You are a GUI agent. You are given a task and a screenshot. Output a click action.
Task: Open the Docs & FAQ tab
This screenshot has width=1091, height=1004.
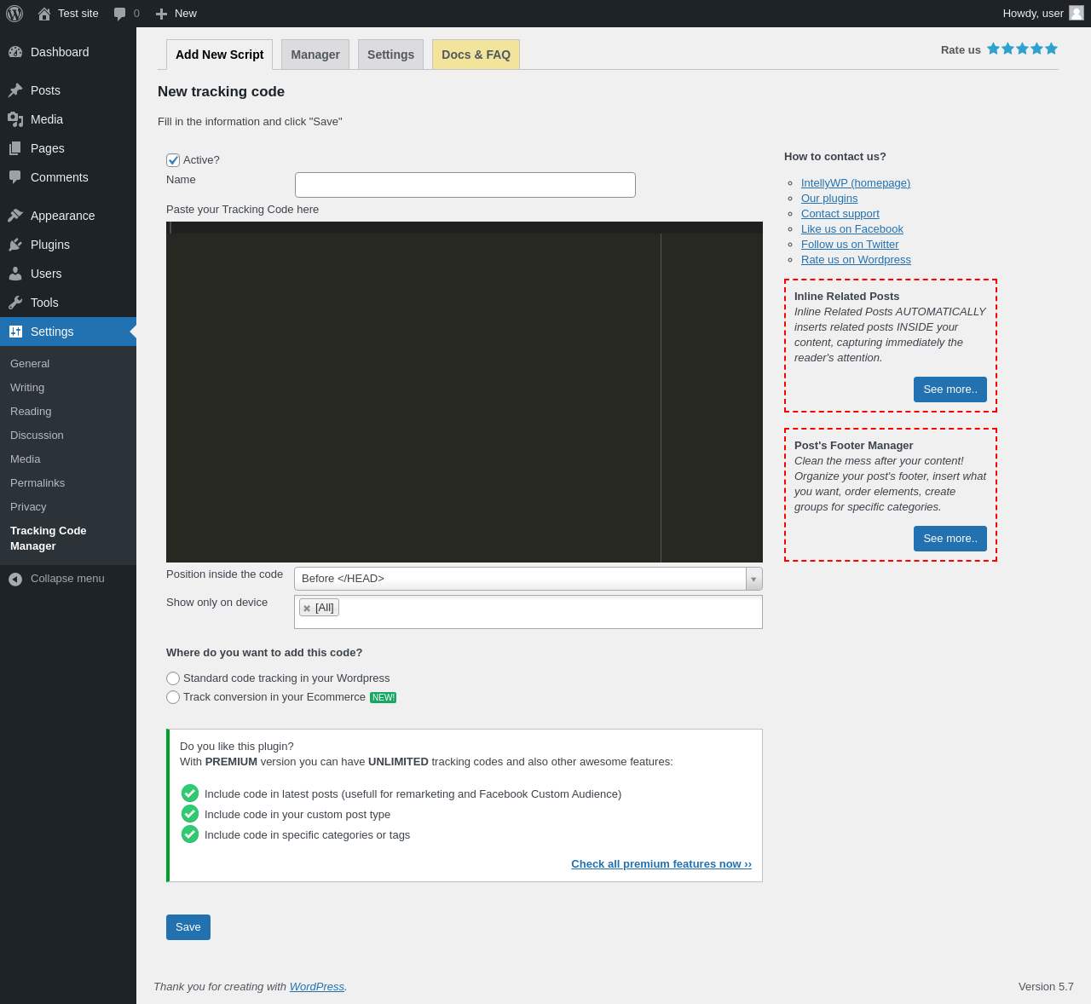(476, 55)
